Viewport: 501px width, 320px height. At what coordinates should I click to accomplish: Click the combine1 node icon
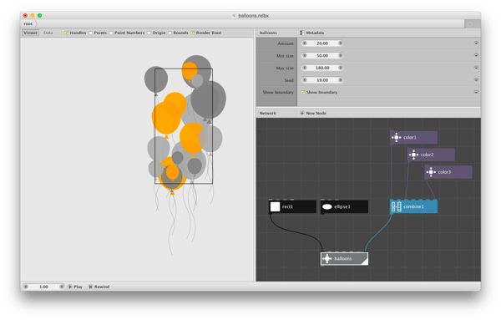396,207
